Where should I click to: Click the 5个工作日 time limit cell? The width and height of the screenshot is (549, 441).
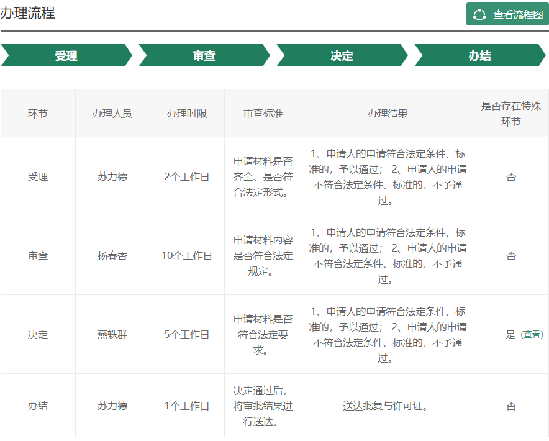tap(187, 334)
